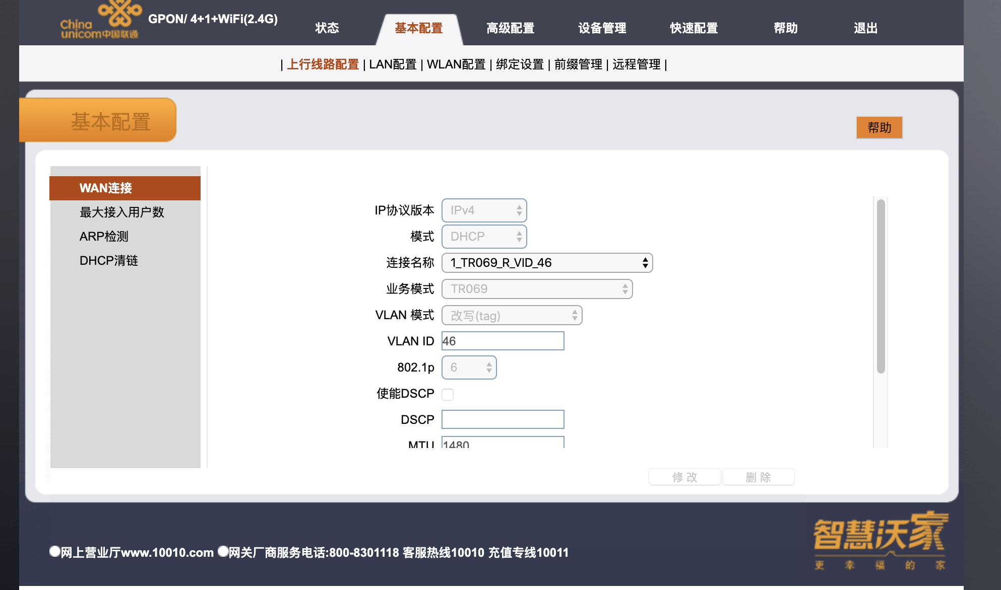
Task: Go to the 快速配置 tab
Action: 694,28
